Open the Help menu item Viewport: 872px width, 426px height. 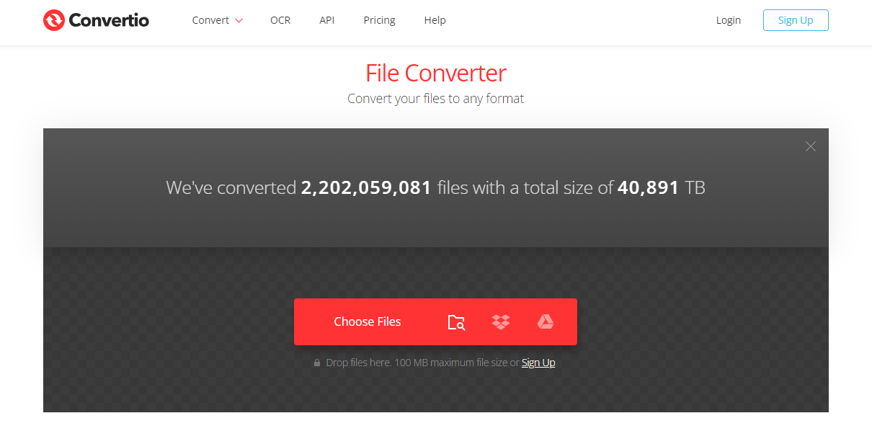[435, 20]
